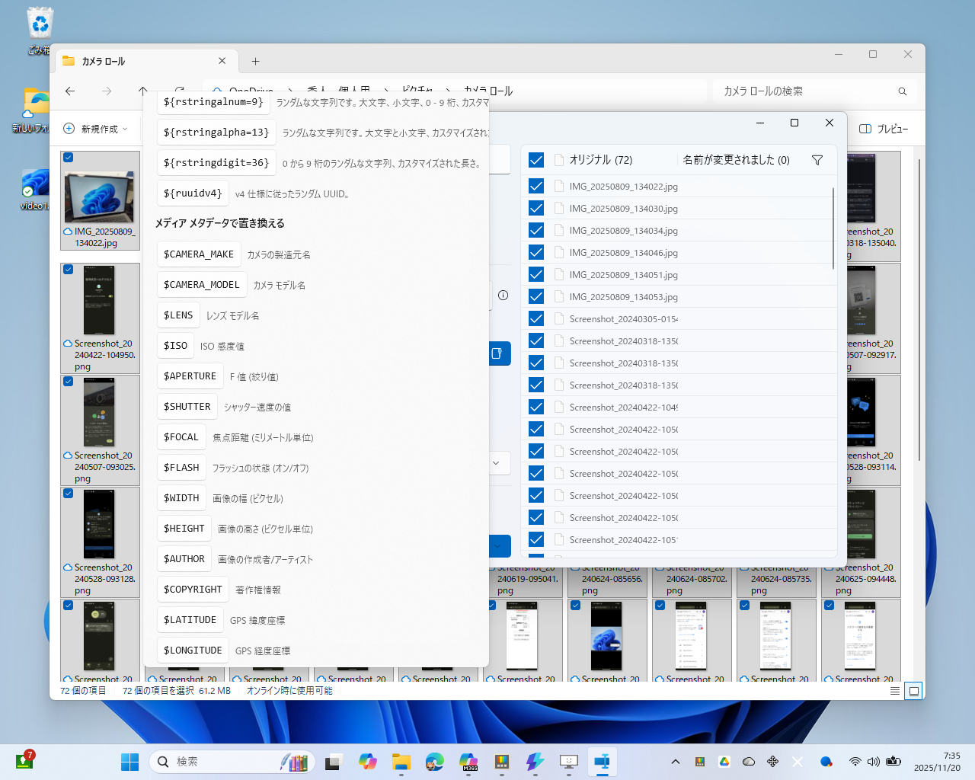Click the back navigation arrow in Explorer
This screenshot has height=780, width=975.
click(x=70, y=91)
